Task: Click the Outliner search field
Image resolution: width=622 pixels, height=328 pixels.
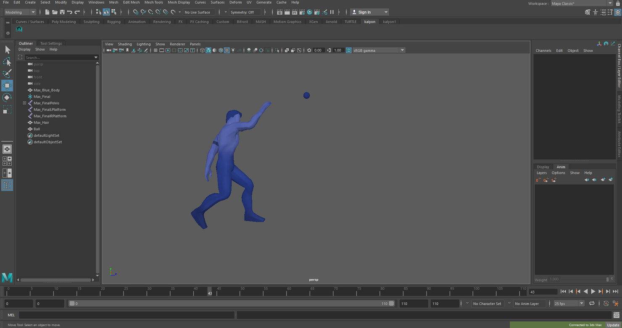Action: pyautogui.click(x=61, y=57)
